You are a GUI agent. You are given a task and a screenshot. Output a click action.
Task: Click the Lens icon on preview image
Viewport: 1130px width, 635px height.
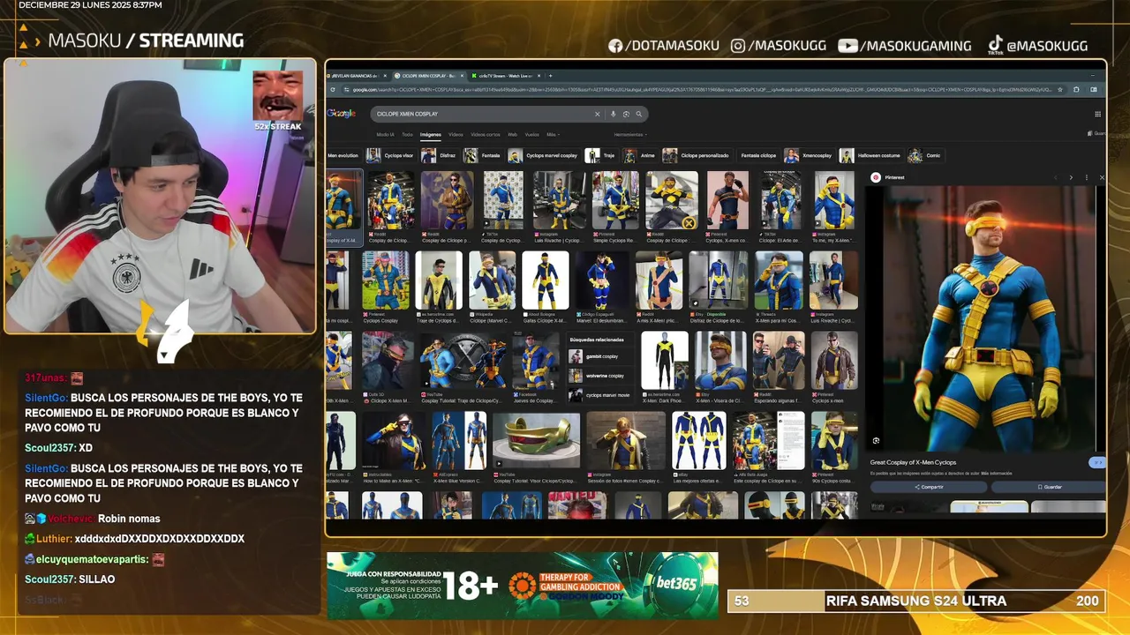click(876, 440)
